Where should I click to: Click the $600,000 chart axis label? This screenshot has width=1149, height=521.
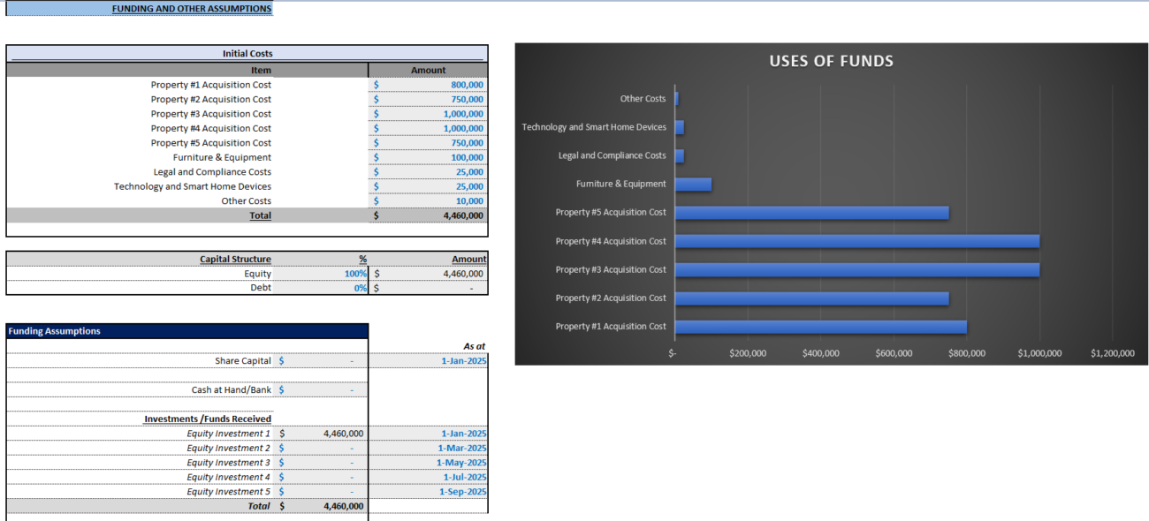pos(894,353)
